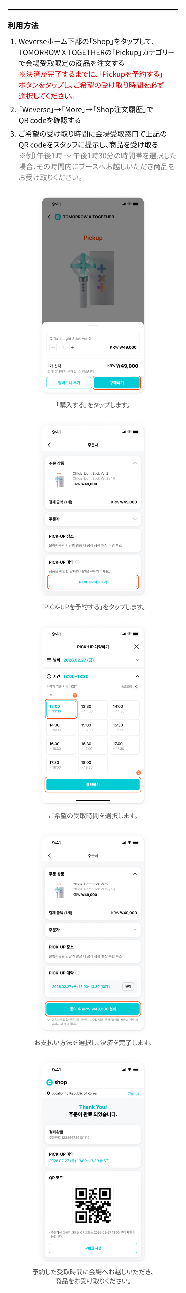Viewport: 186px width, 1293px height.
Task: Select the 13:00 ~ 13:30 time slot
Action: (61, 708)
